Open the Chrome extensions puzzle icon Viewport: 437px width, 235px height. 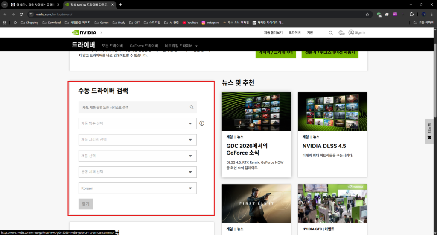click(412, 14)
